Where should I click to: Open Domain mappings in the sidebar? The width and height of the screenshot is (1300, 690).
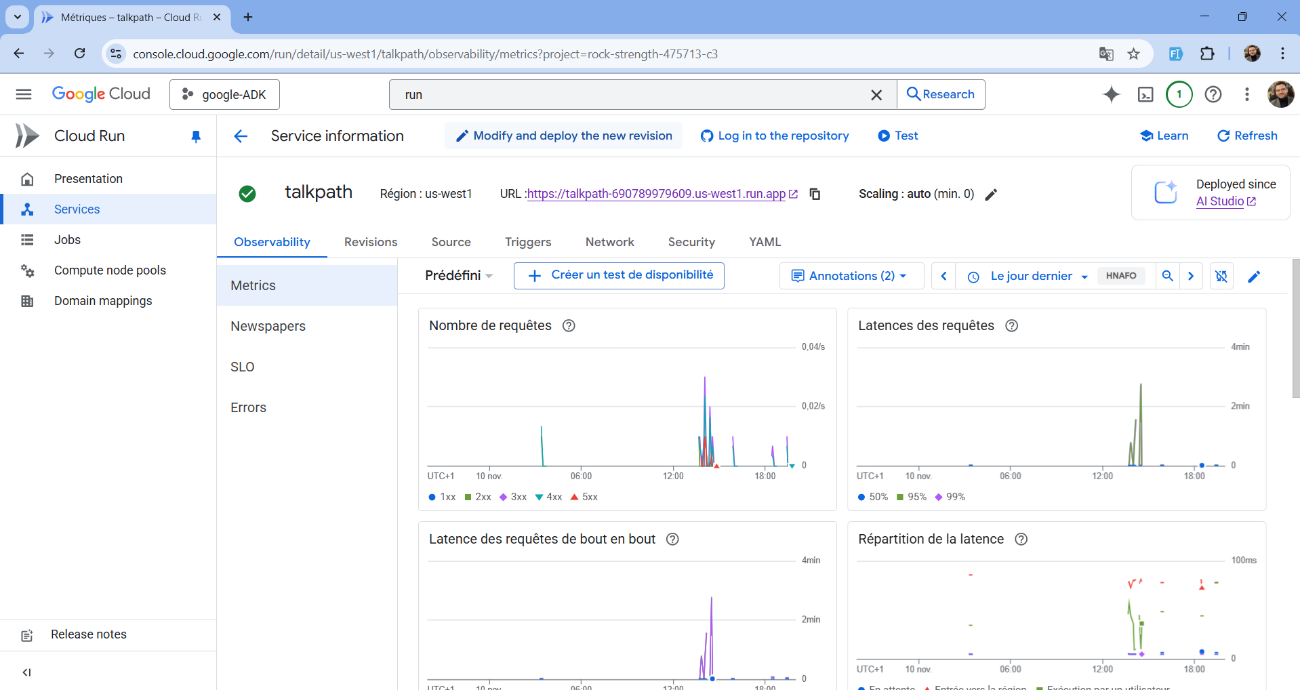click(108, 301)
